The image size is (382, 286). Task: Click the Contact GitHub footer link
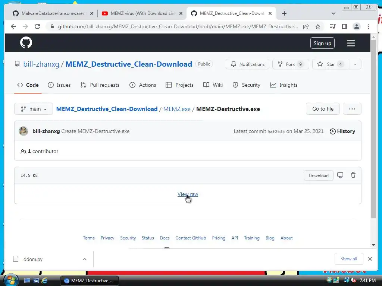tap(191, 238)
